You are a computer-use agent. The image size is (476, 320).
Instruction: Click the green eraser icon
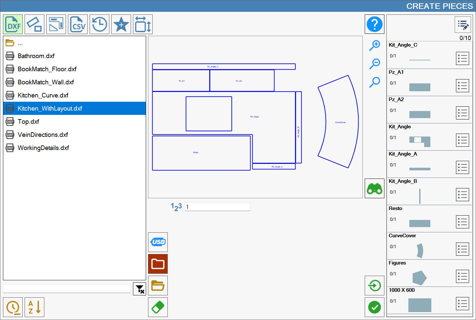tap(158, 307)
